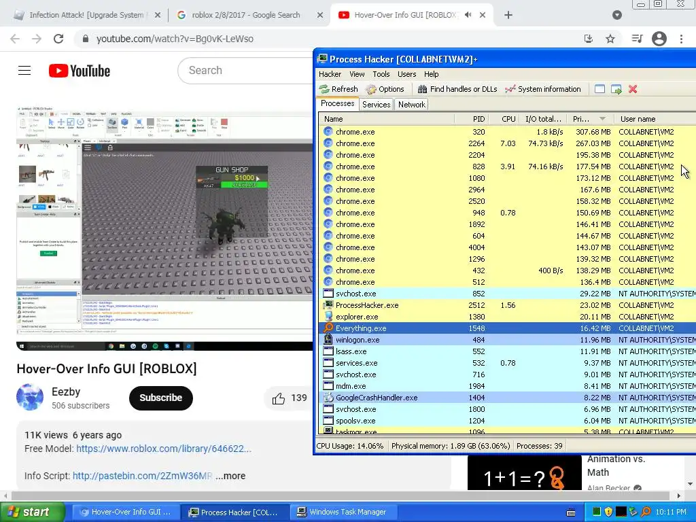The height and width of the screenshot is (522, 696).
Task: Click the Windows start button
Action: coord(33,512)
